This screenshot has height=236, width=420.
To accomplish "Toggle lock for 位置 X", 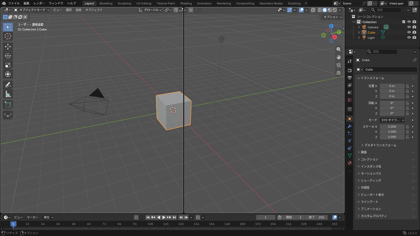I will [407, 86].
